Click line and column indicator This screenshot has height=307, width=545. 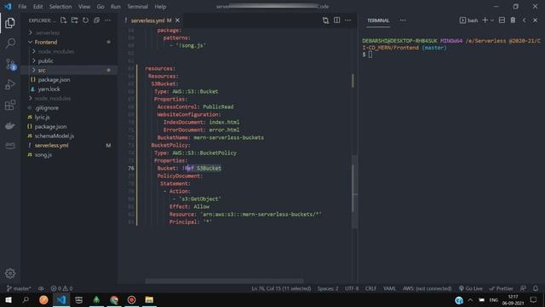click(x=281, y=288)
